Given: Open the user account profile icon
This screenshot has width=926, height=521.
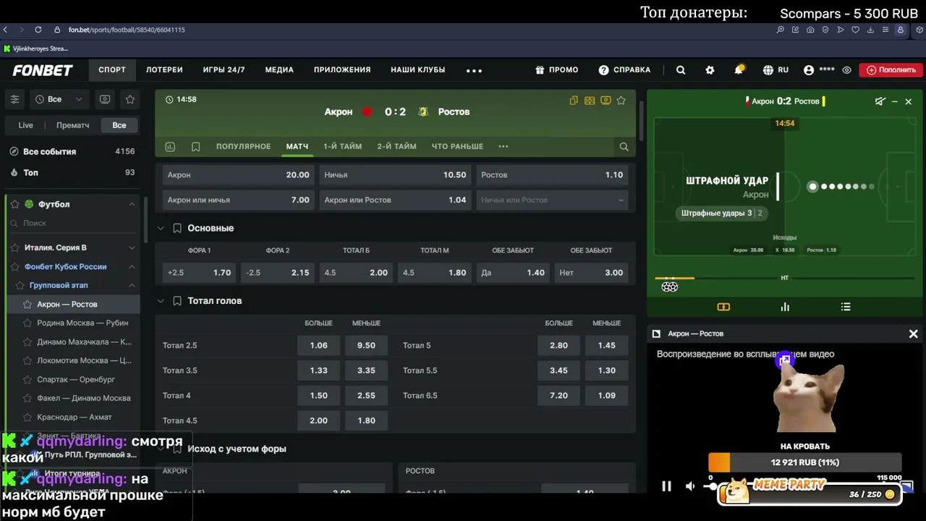Looking at the screenshot, I should (x=809, y=70).
